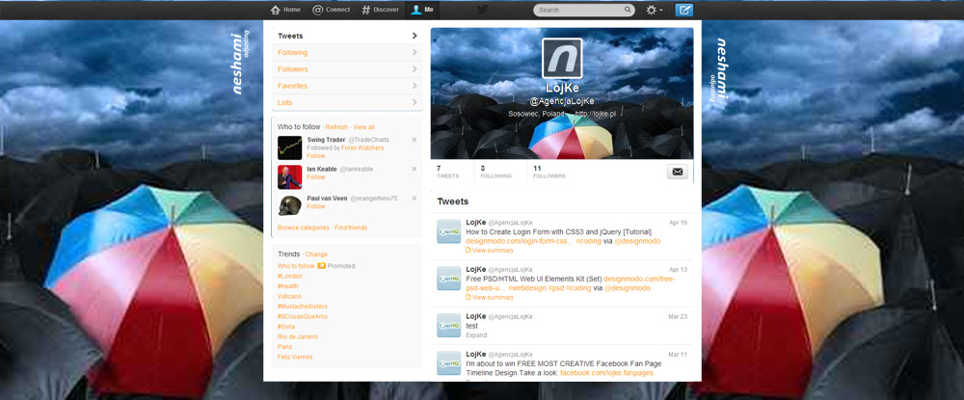Click the Home icon in the navbar

[x=276, y=10]
